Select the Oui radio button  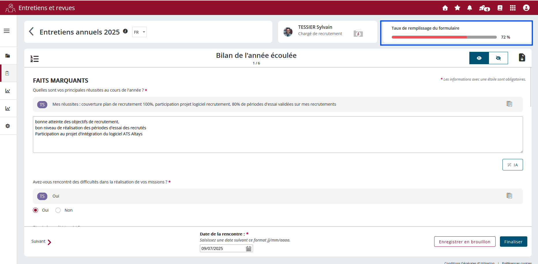pyautogui.click(x=35, y=210)
